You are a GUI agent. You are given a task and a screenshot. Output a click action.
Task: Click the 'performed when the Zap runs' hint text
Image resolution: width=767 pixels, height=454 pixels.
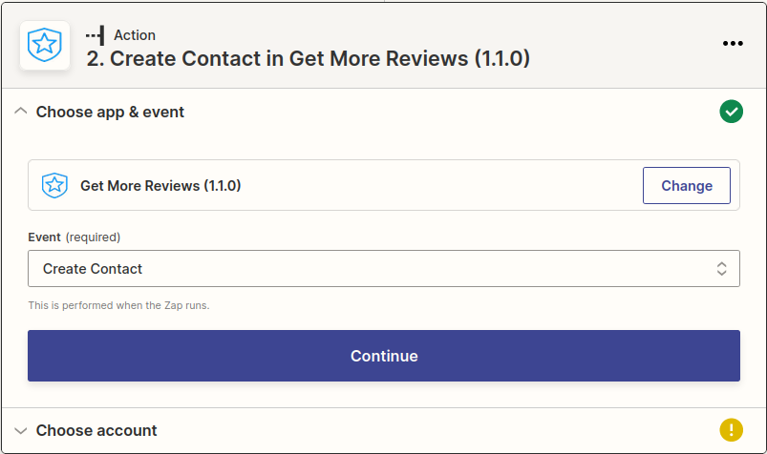pos(118,306)
